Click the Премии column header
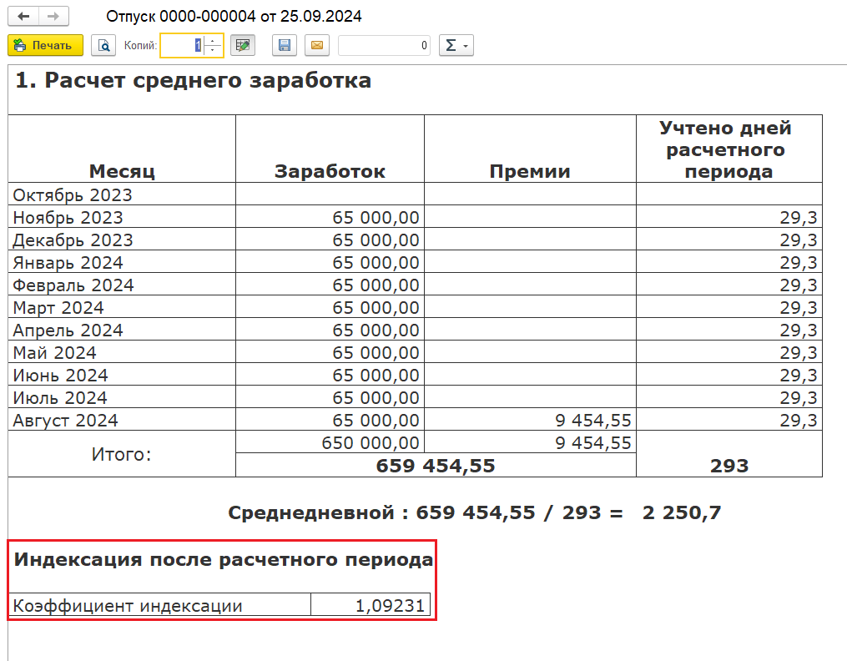This screenshot has width=847, height=661. [530, 171]
